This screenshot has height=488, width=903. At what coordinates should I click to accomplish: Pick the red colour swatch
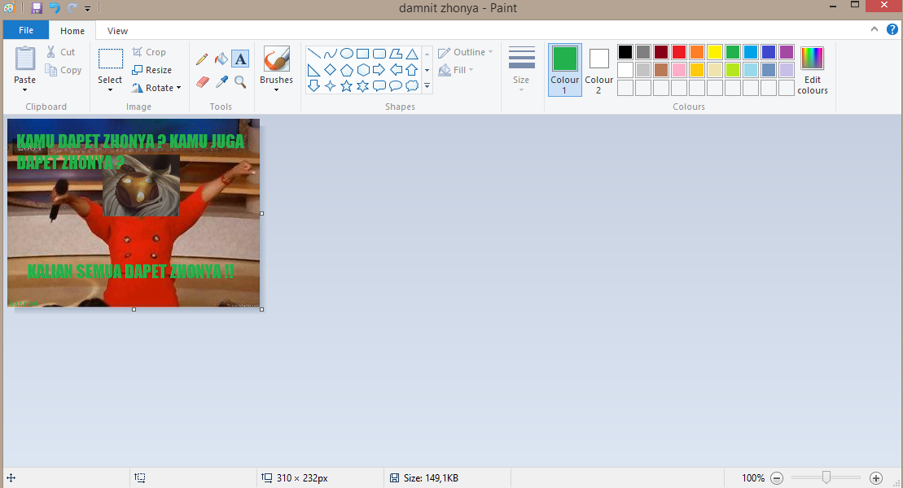[x=679, y=52]
